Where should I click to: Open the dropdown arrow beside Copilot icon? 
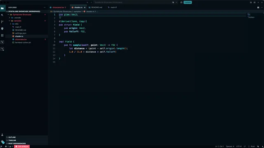[x=177, y=2]
